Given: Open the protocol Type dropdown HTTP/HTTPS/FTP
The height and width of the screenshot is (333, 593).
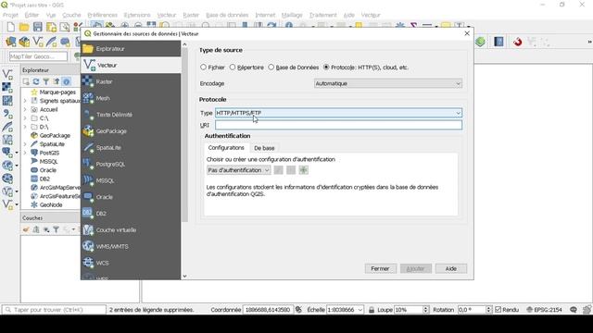Looking at the screenshot, I should [338, 113].
